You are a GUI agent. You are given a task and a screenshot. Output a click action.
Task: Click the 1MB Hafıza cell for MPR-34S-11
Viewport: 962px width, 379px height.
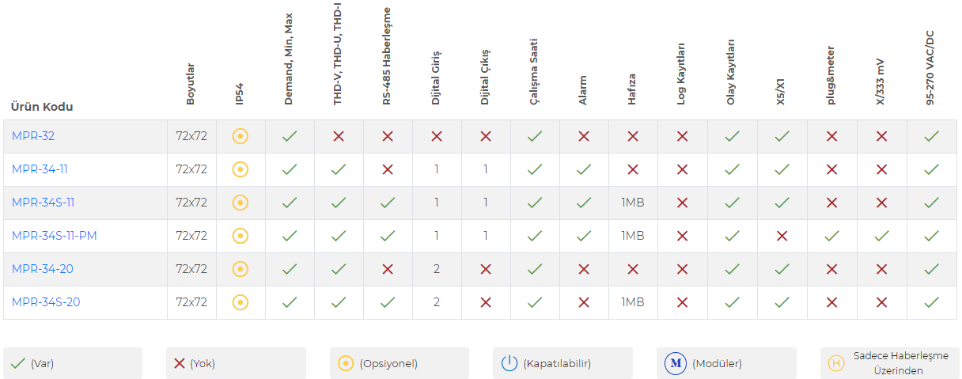tap(633, 203)
